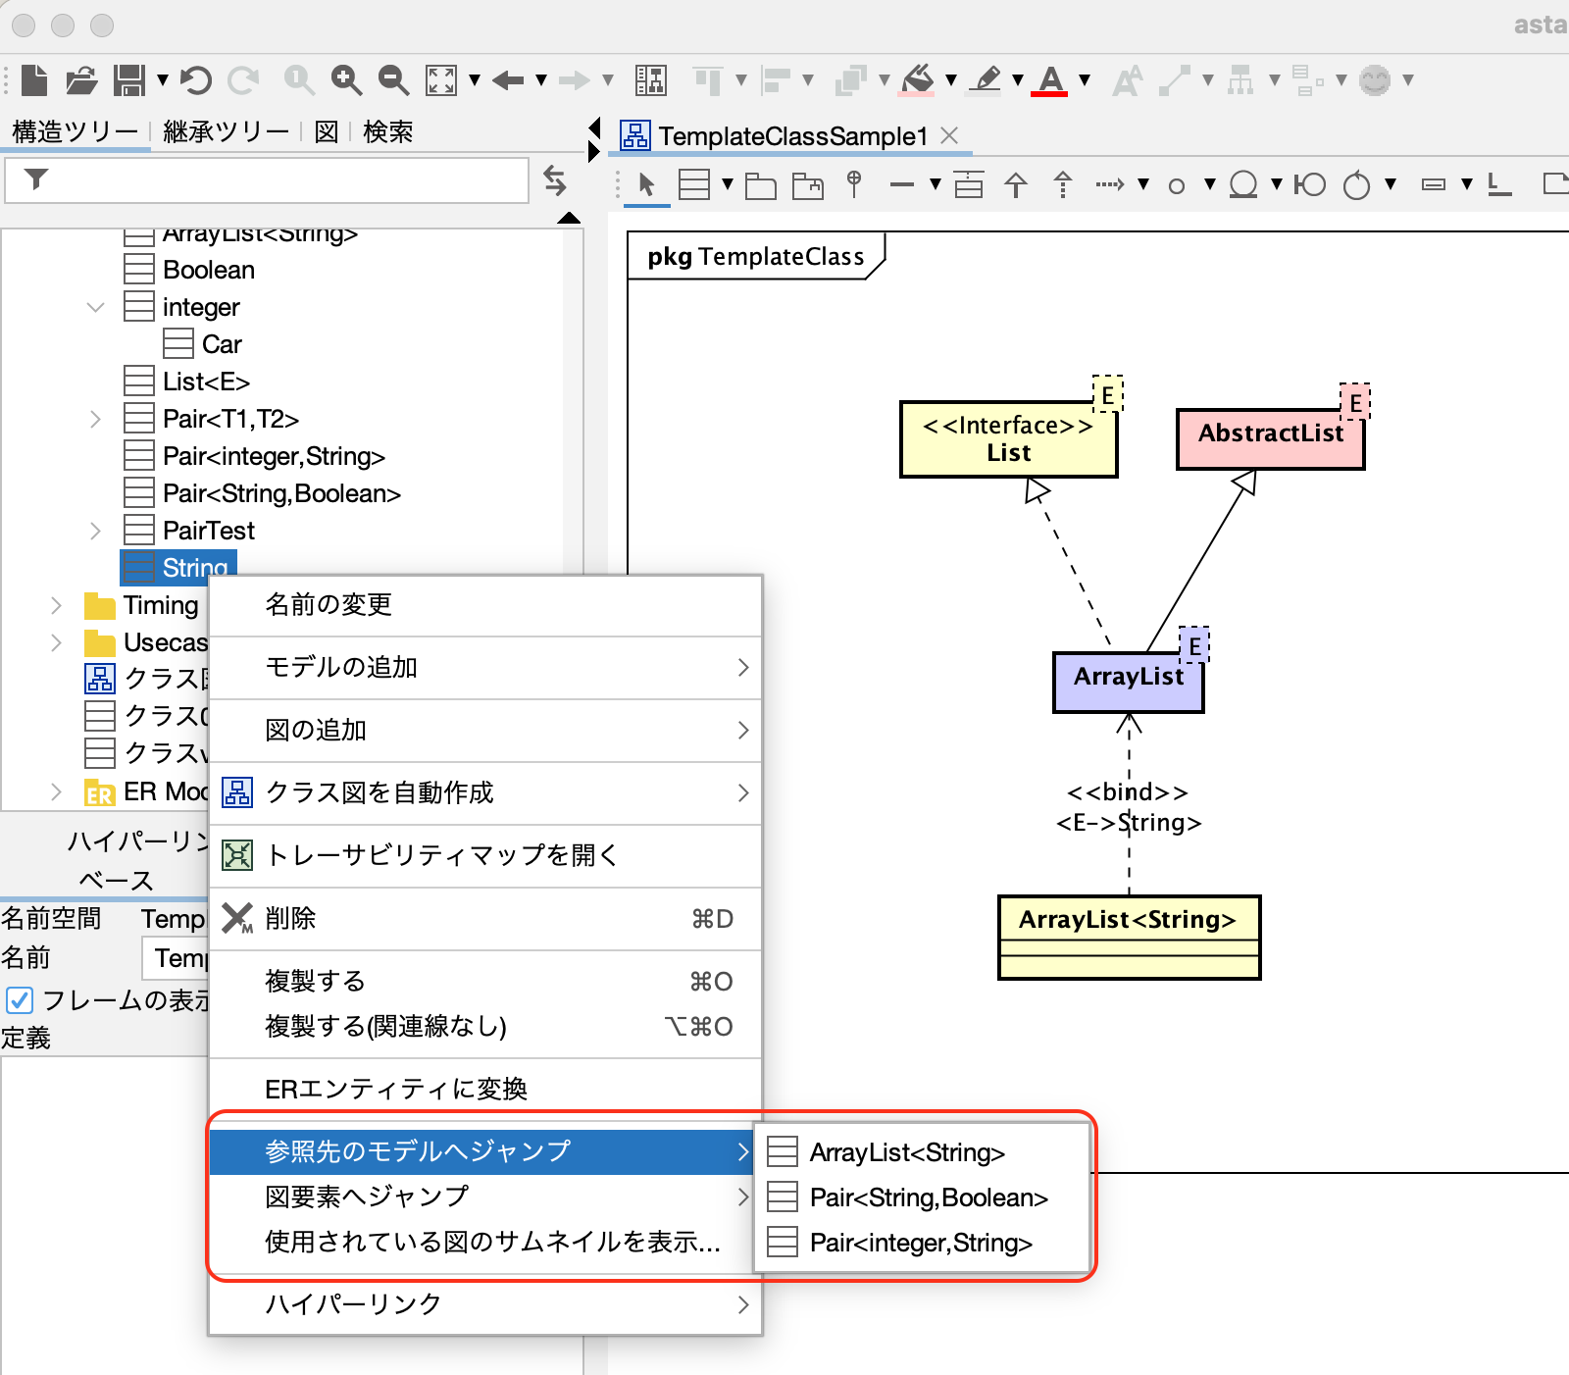Image resolution: width=1569 pixels, height=1375 pixels.
Task: Collapse the integer tree node
Action: tap(95, 308)
